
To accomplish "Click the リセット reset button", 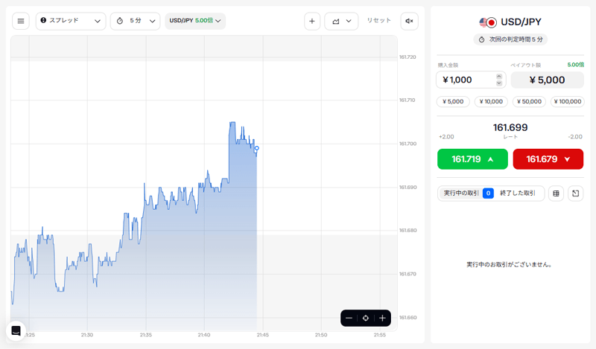I will 378,21.
